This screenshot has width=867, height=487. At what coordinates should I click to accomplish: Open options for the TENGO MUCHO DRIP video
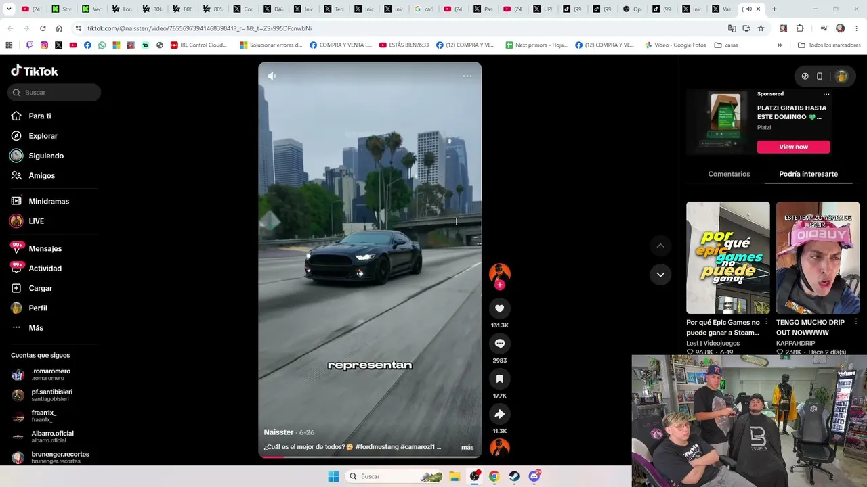click(855, 323)
